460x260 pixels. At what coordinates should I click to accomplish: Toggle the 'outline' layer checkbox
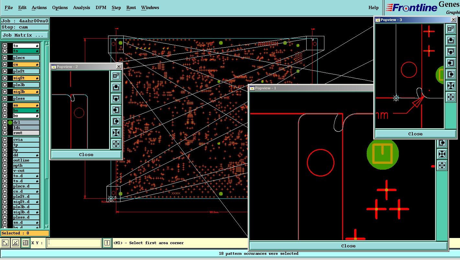[x=5, y=160]
